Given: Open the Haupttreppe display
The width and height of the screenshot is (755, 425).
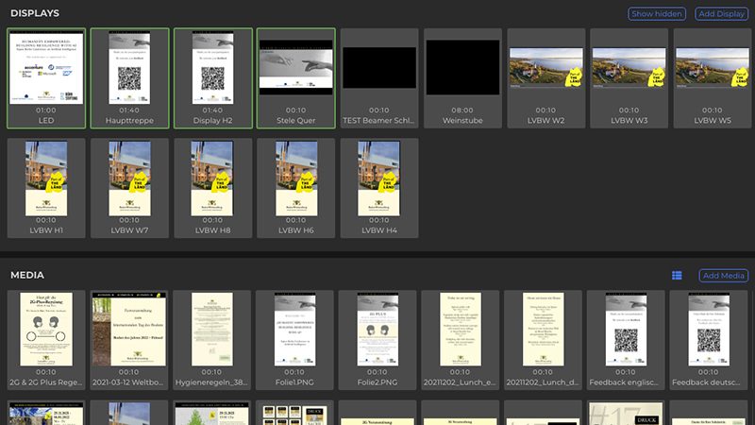Looking at the screenshot, I should coord(129,76).
